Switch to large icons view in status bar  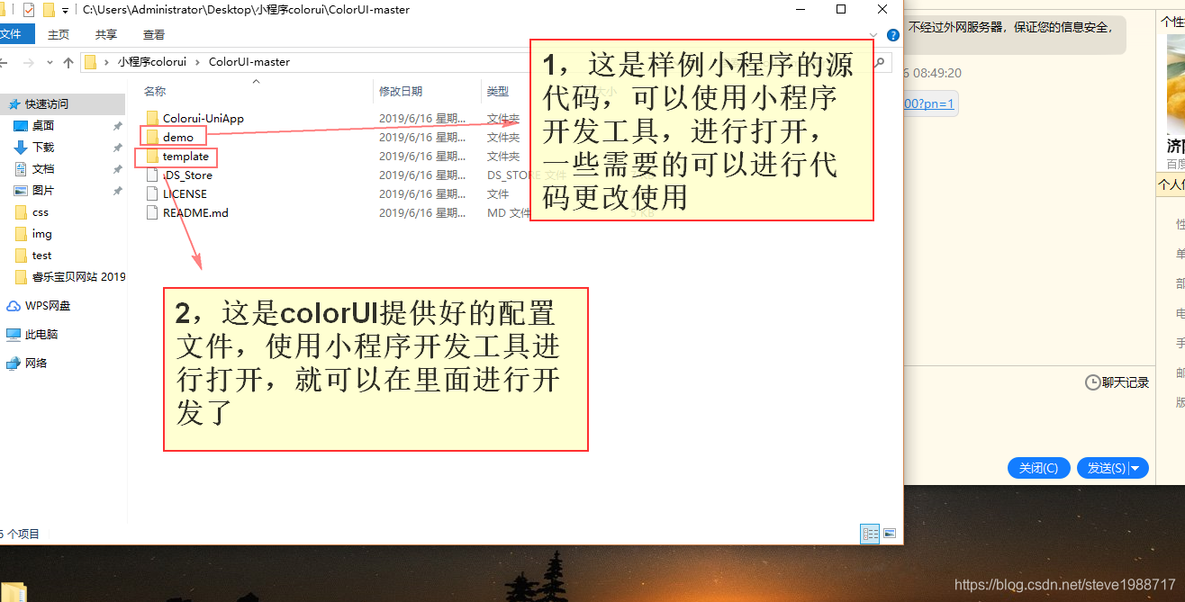pyautogui.click(x=890, y=534)
